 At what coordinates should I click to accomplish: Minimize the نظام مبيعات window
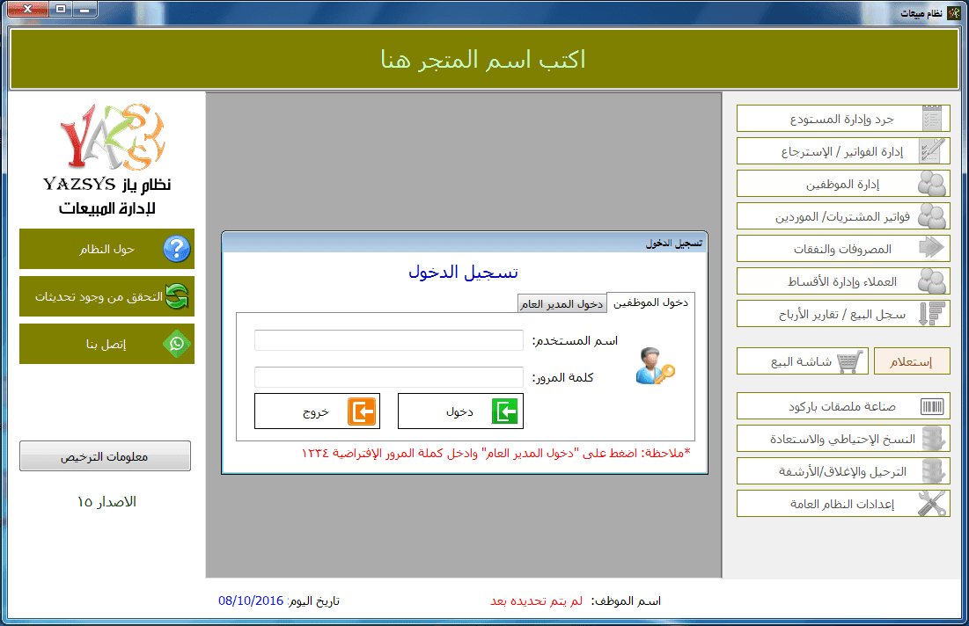[x=84, y=10]
